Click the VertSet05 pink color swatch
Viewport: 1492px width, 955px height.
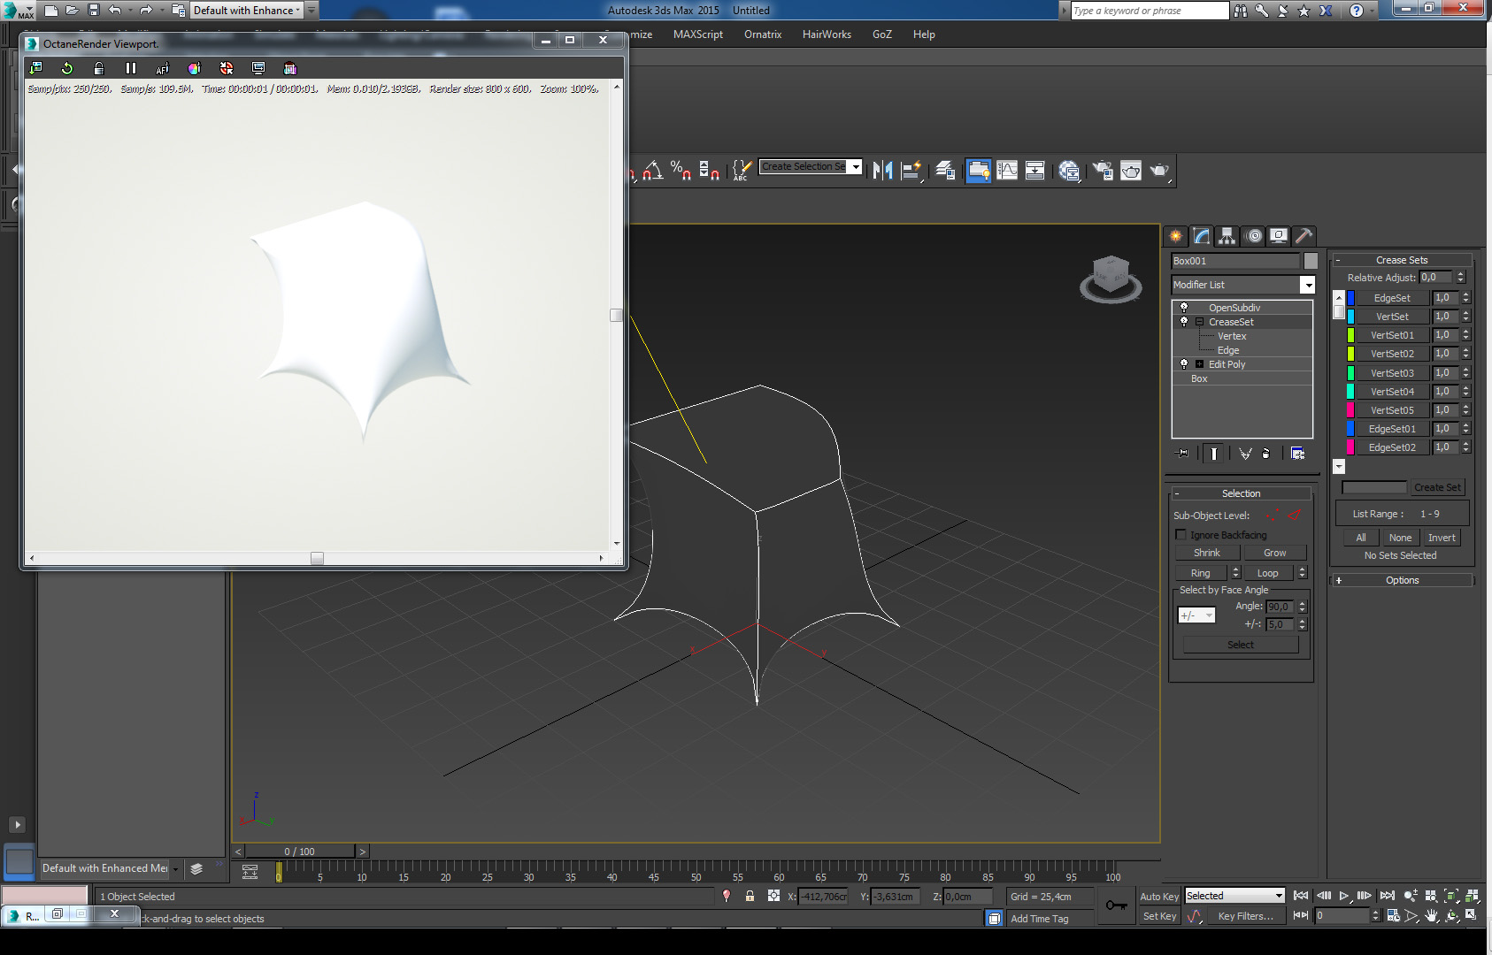tap(1350, 410)
